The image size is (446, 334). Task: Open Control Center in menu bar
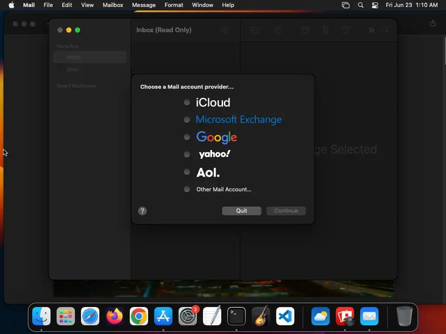coord(375,5)
